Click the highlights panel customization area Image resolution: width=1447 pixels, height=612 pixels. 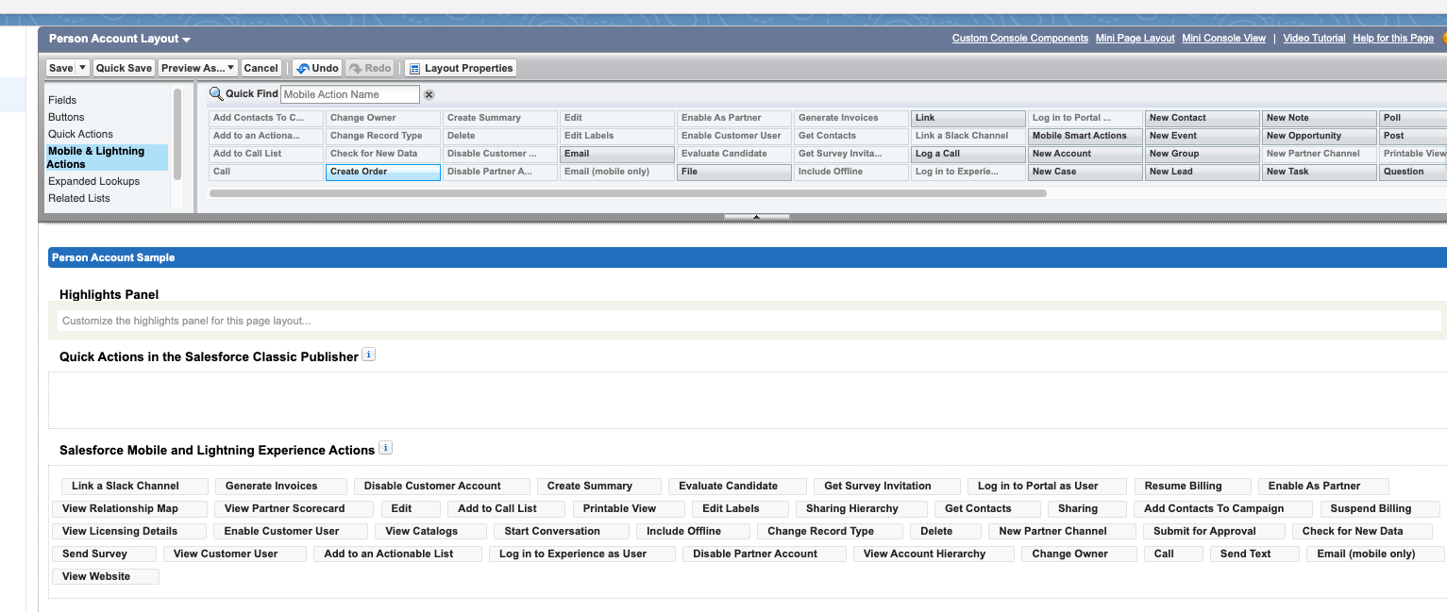pyautogui.click(x=749, y=321)
